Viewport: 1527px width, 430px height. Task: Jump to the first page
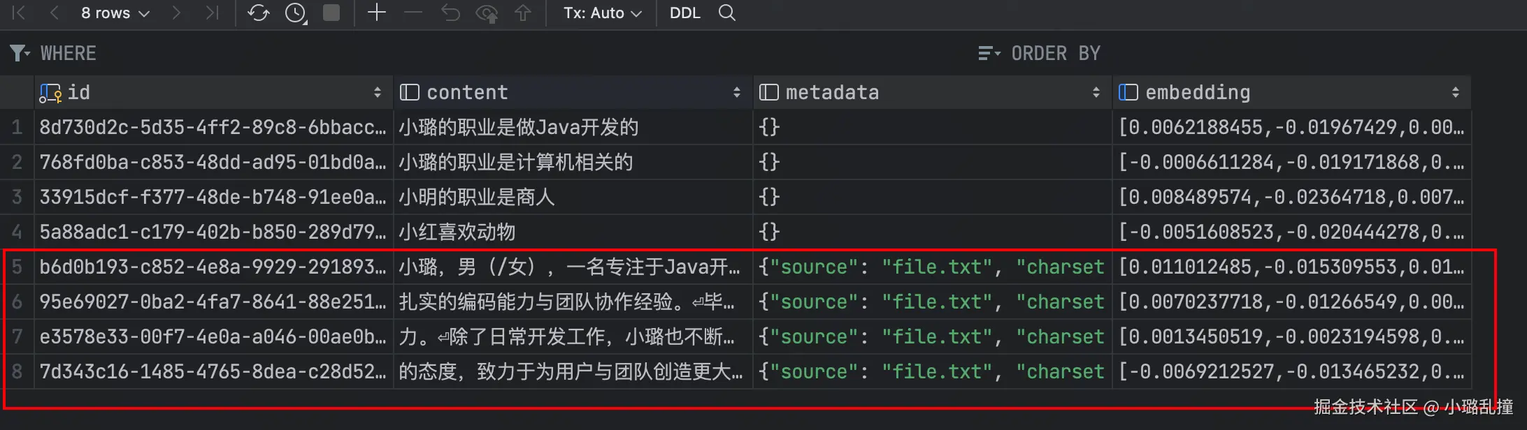pyautogui.click(x=19, y=13)
